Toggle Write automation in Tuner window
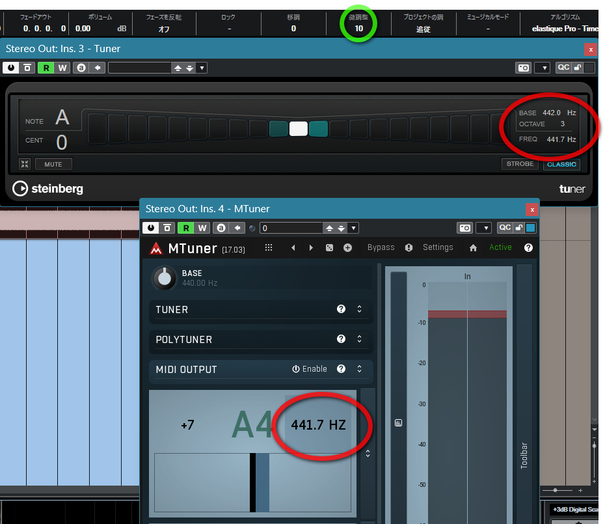605x524 pixels. [62, 68]
